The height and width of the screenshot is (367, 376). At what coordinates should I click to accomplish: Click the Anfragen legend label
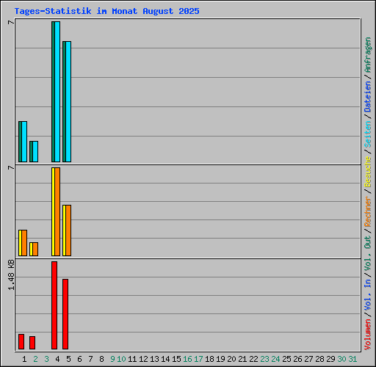(x=368, y=55)
